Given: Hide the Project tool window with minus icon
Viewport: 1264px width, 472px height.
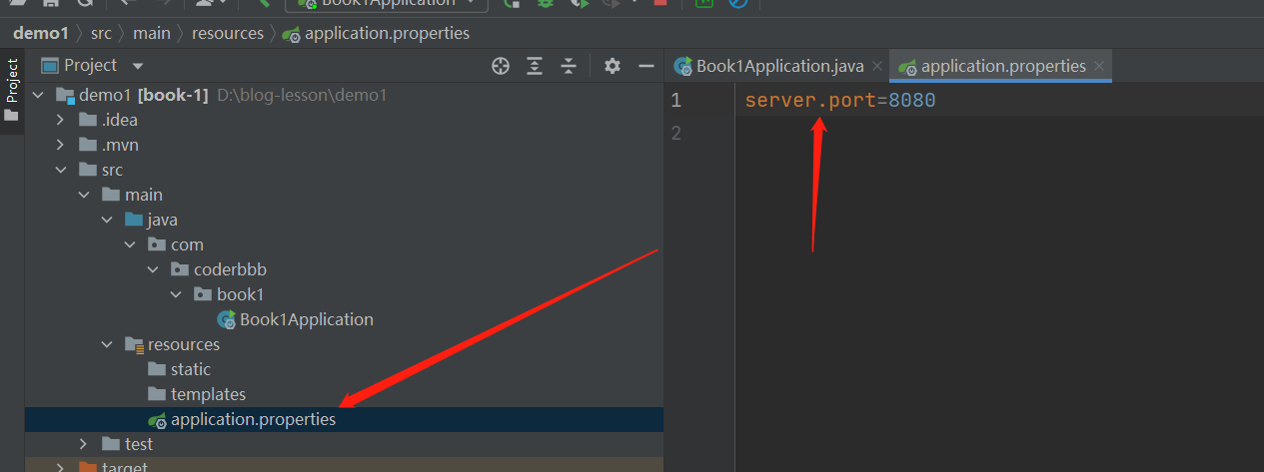Looking at the screenshot, I should [x=645, y=66].
